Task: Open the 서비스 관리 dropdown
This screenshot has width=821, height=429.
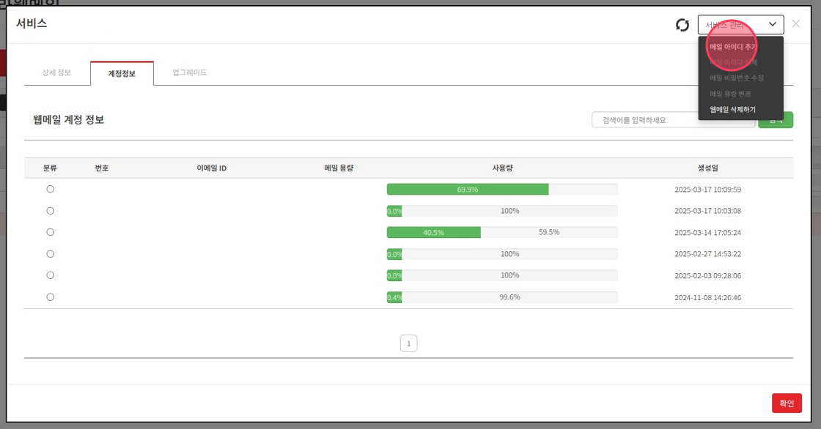Action: [740, 25]
